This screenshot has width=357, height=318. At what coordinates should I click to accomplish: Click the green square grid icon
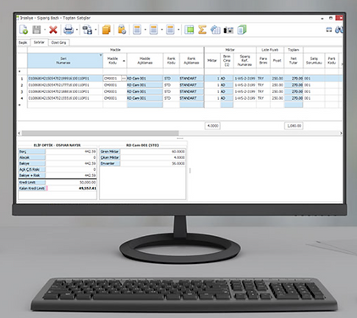(x=189, y=30)
